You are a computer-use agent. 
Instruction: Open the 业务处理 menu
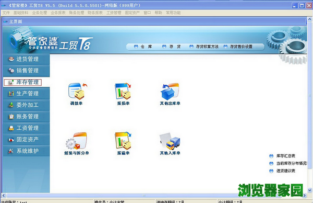[x=39, y=13]
